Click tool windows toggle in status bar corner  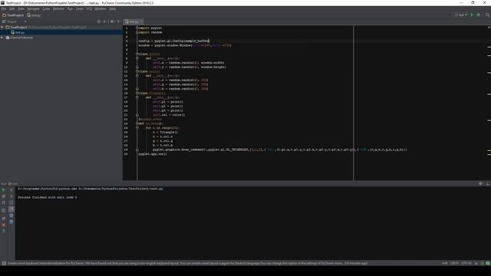click(4, 263)
